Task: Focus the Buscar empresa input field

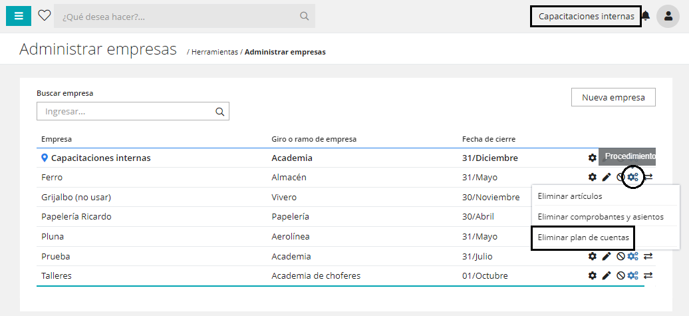Action: point(126,112)
